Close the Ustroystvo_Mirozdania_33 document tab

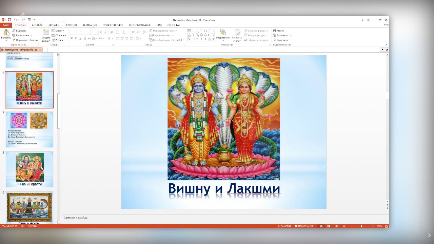point(40,49)
